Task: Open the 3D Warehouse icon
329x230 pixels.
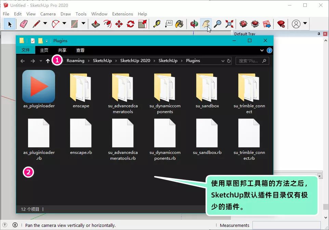Action: pos(244,24)
